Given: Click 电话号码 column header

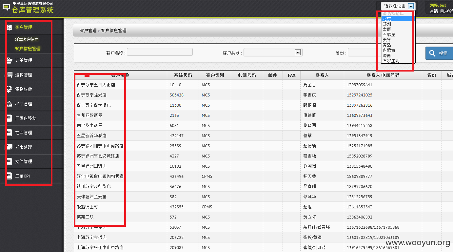Looking at the screenshot, I should coord(247,75).
